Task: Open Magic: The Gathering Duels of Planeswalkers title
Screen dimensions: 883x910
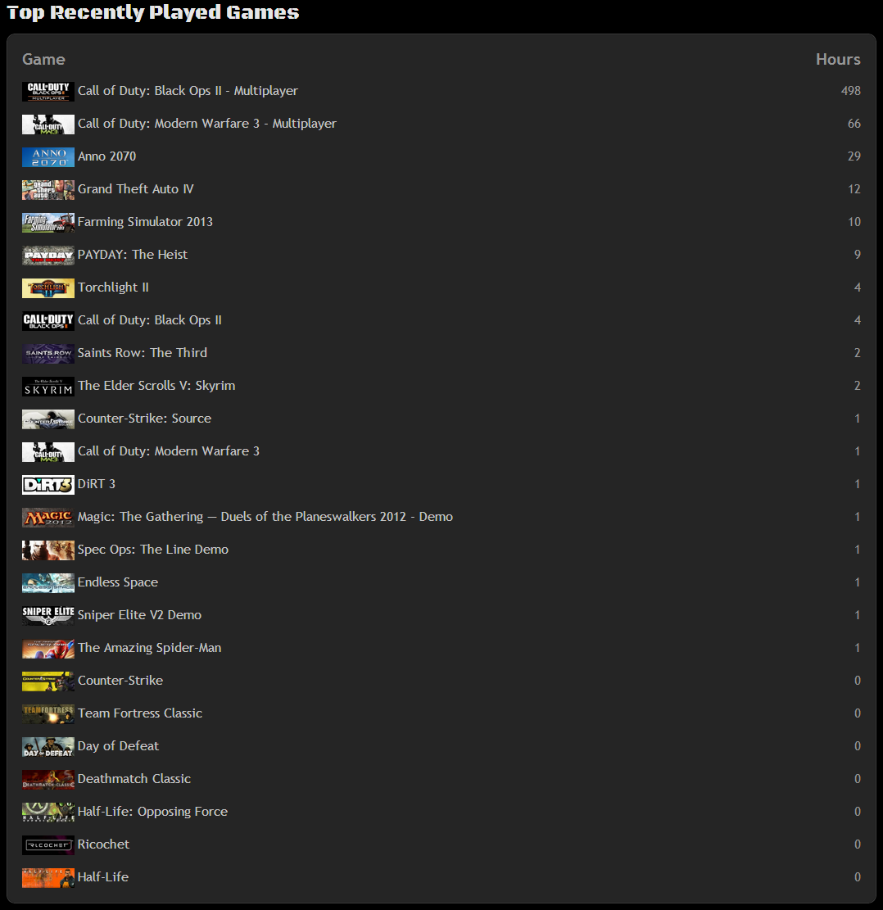Action: (265, 517)
